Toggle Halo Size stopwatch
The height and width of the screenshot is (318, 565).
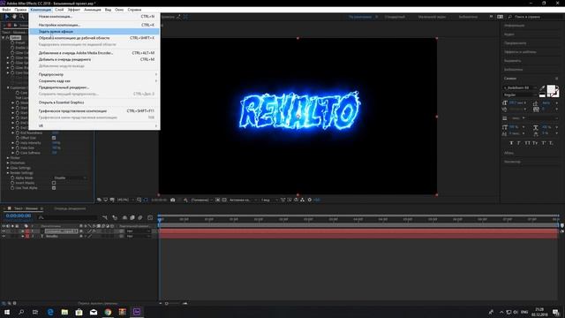click(18, 148)
